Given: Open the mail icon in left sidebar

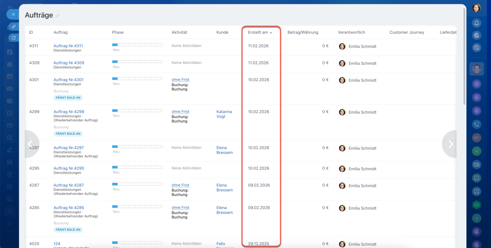Looking at the screenshot, I should 10,126.
